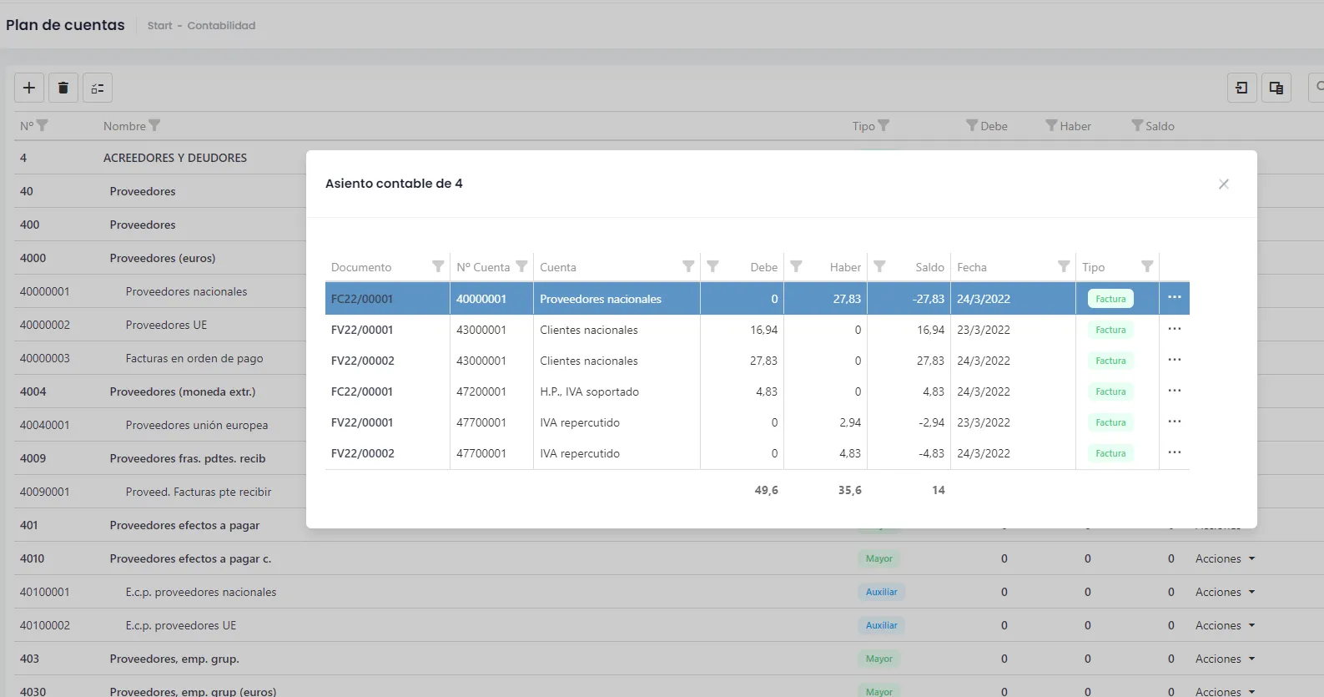Sort by the Saldo header in the dialog

click(x=929, y=267)
